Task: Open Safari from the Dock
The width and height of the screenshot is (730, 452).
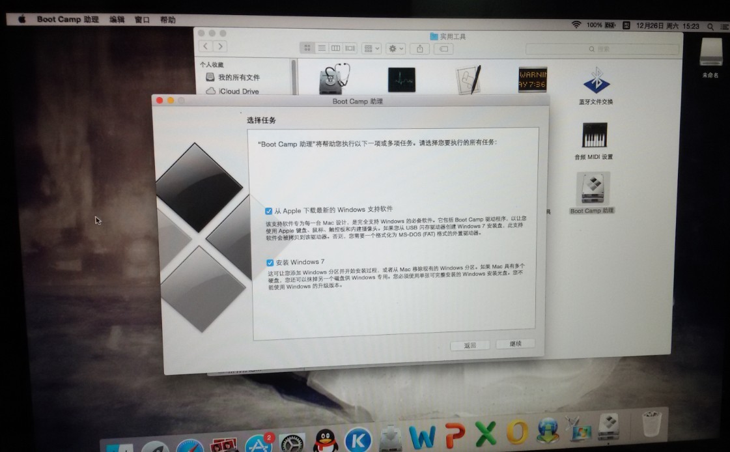Action: pyautogui.click(x=190, y=446)
